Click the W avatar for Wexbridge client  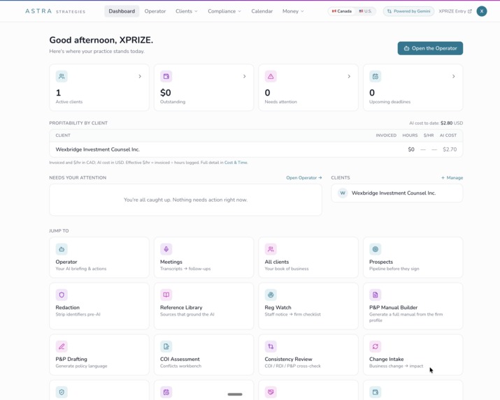tap(343, 193)
